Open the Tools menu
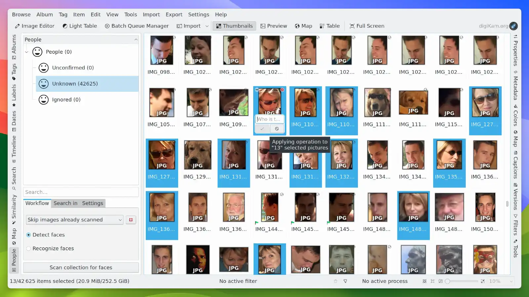This screenshot has height=297, width=529. coord(131,14)
